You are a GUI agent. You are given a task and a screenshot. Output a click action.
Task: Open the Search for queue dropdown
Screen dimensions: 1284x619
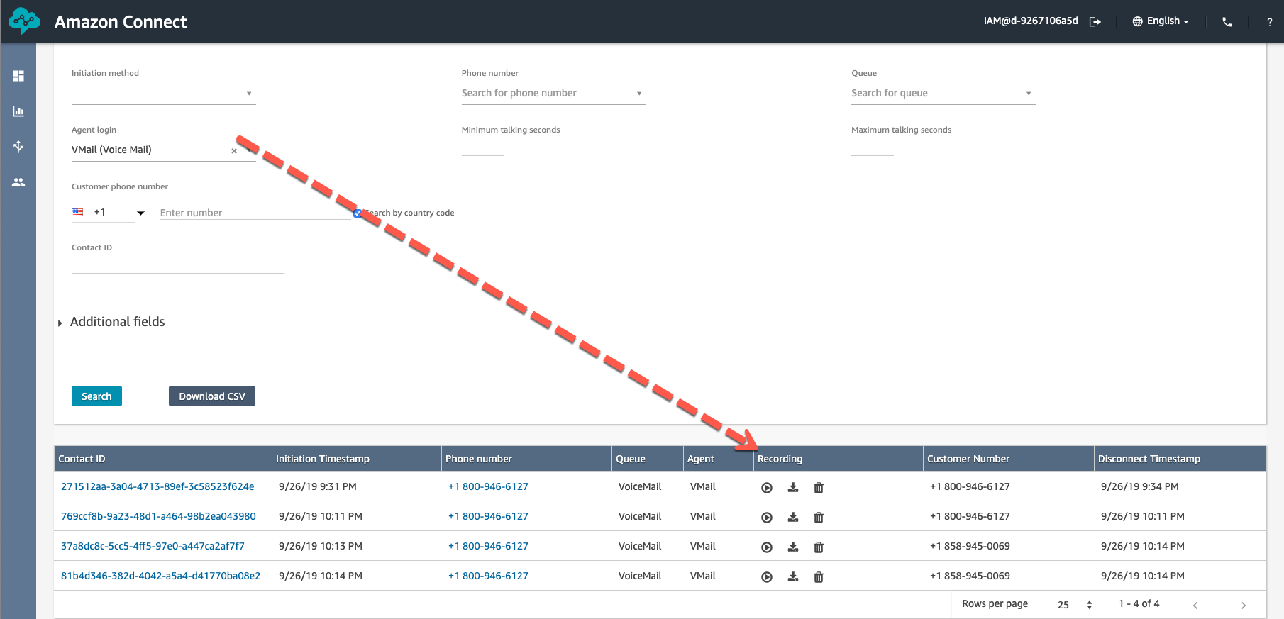943,94
